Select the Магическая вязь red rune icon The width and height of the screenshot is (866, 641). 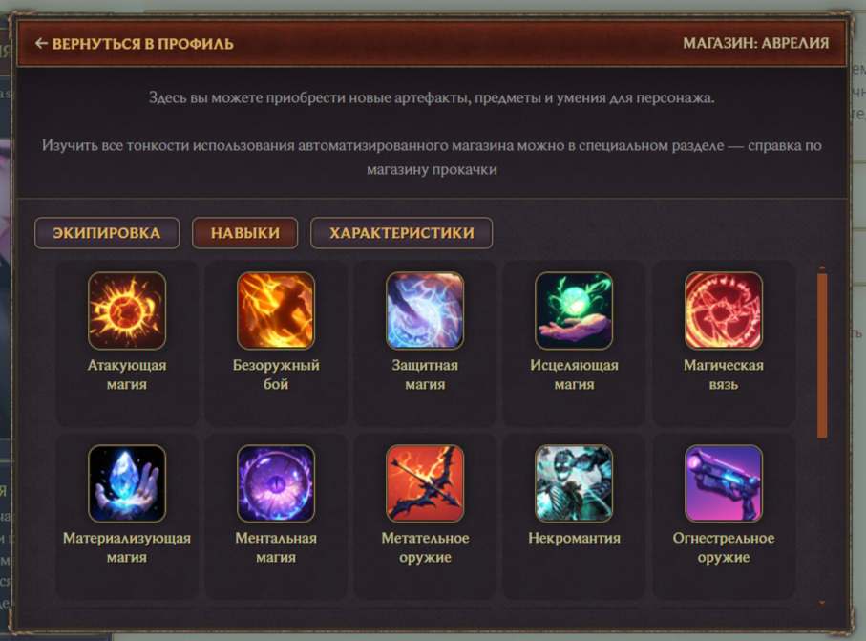pos(724,310)
